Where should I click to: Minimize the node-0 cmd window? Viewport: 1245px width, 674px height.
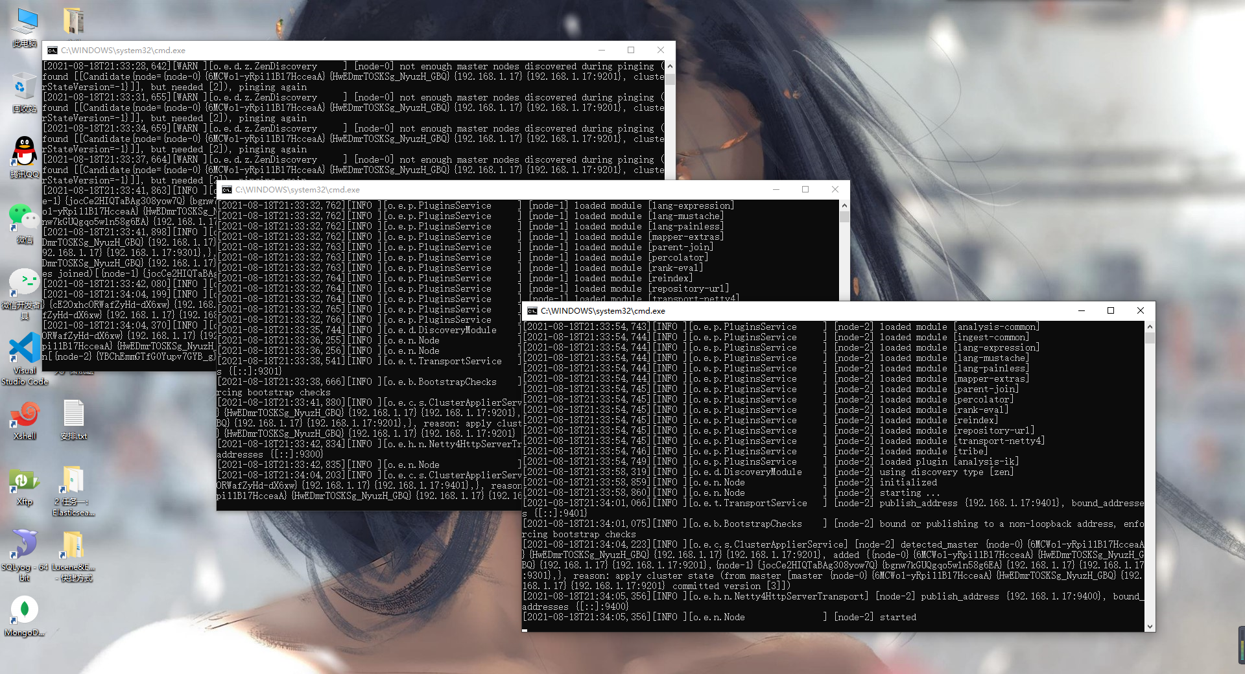click(x=601, y=50)
